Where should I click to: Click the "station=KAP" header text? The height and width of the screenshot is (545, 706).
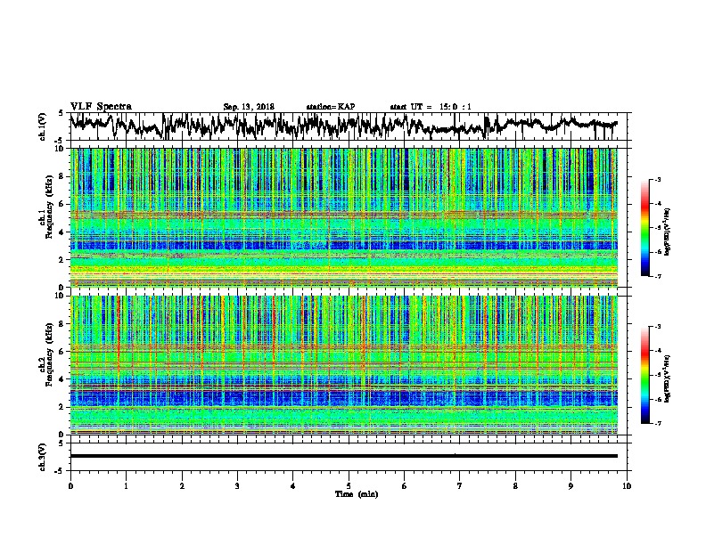click(x=331, y=107)
